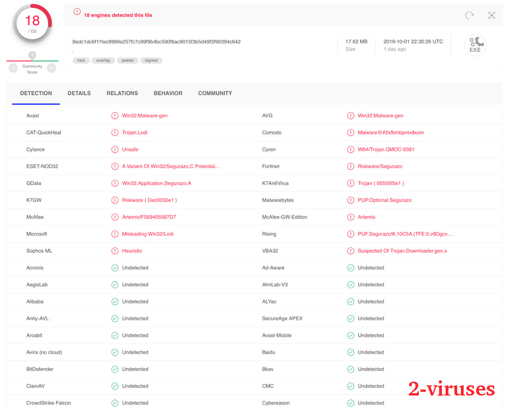Screen dimensions: 509x408
Task: Click the Cybereason engine name
Action: (x=276, y=403)
